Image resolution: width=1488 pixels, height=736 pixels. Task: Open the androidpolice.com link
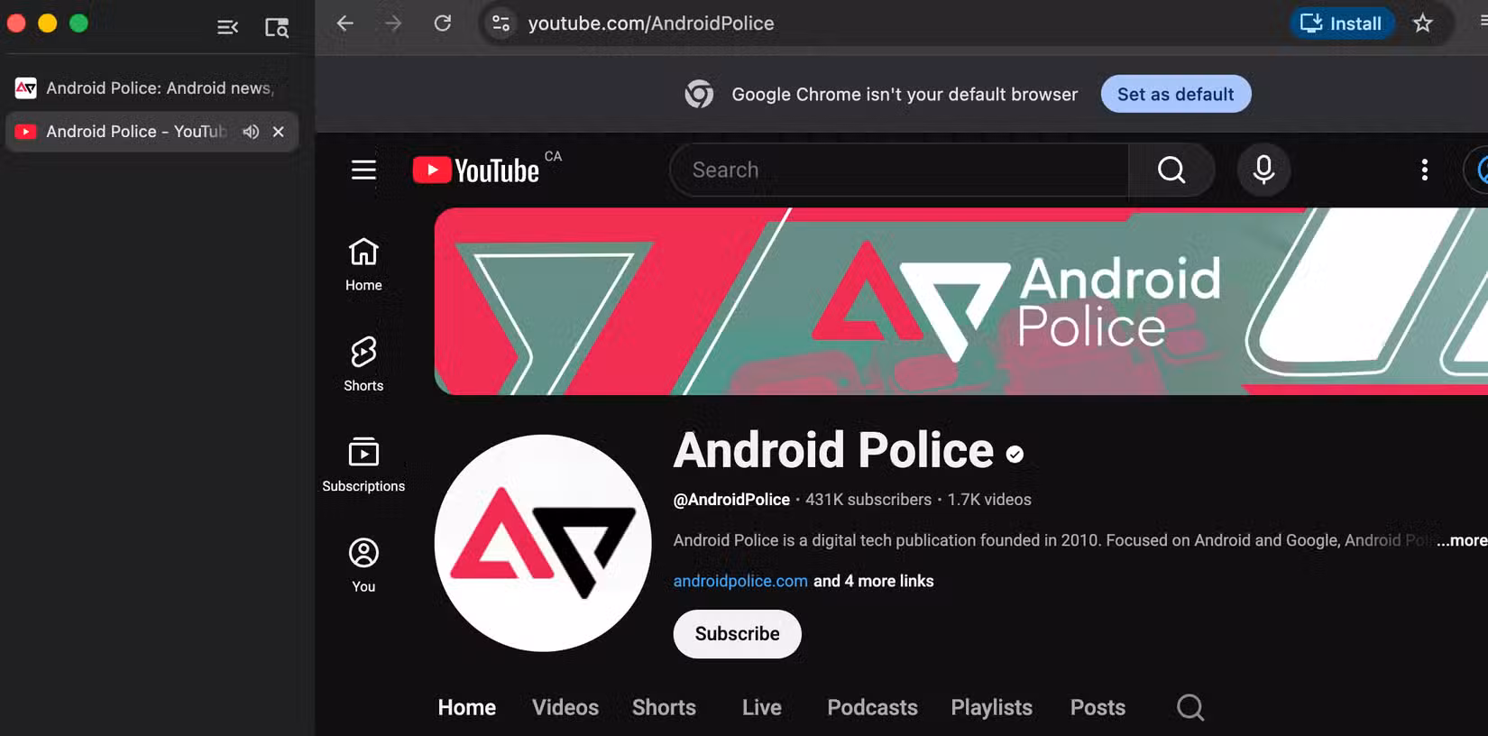click(740, 581)
